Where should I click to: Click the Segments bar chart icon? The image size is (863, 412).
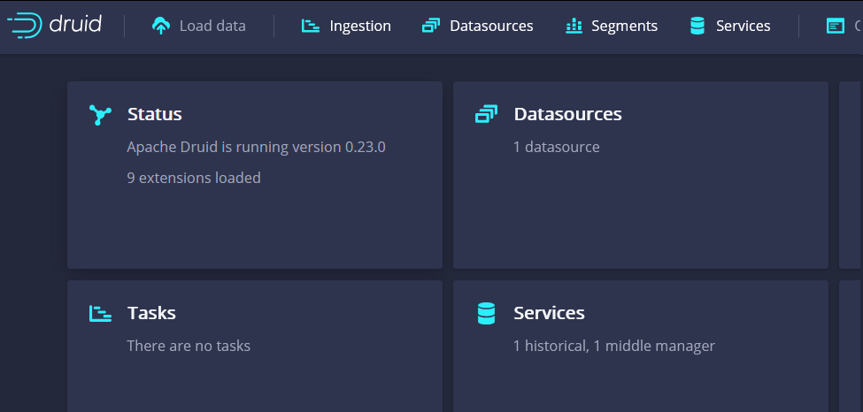click(574, 26)
